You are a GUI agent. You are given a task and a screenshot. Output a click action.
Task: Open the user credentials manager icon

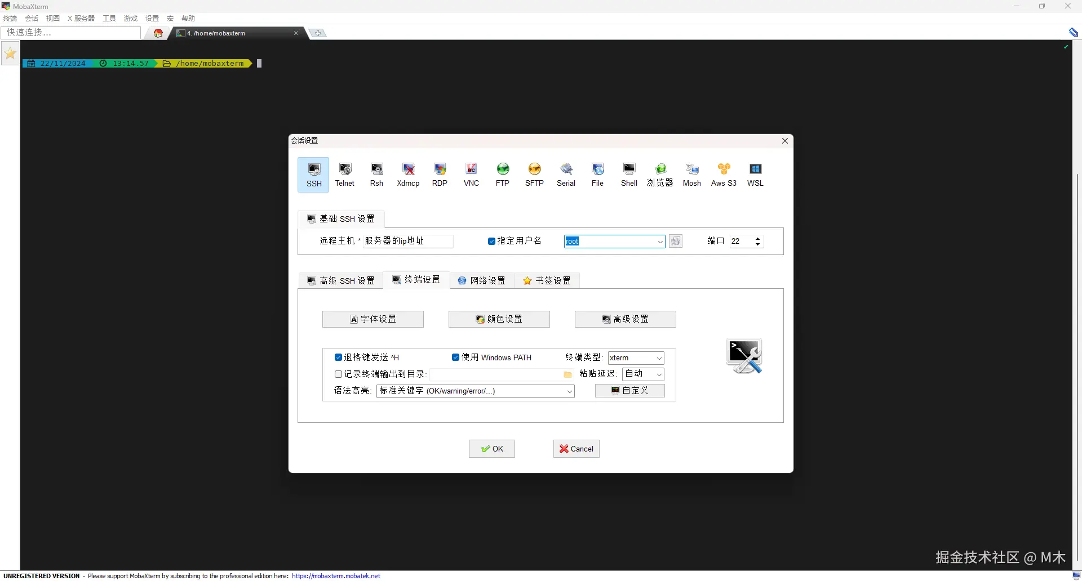(x=676, y=241)
